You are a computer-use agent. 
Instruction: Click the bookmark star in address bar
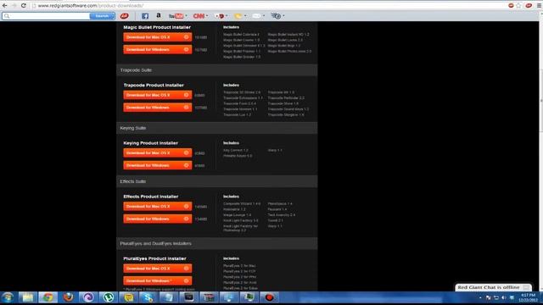[x=518, y=6]
